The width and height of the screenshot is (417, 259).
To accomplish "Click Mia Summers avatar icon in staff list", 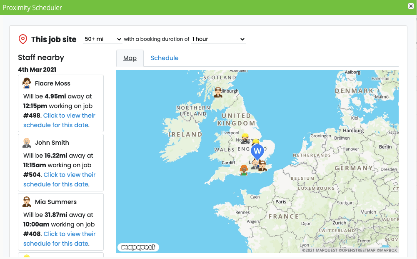I will [x=27, y=202].
